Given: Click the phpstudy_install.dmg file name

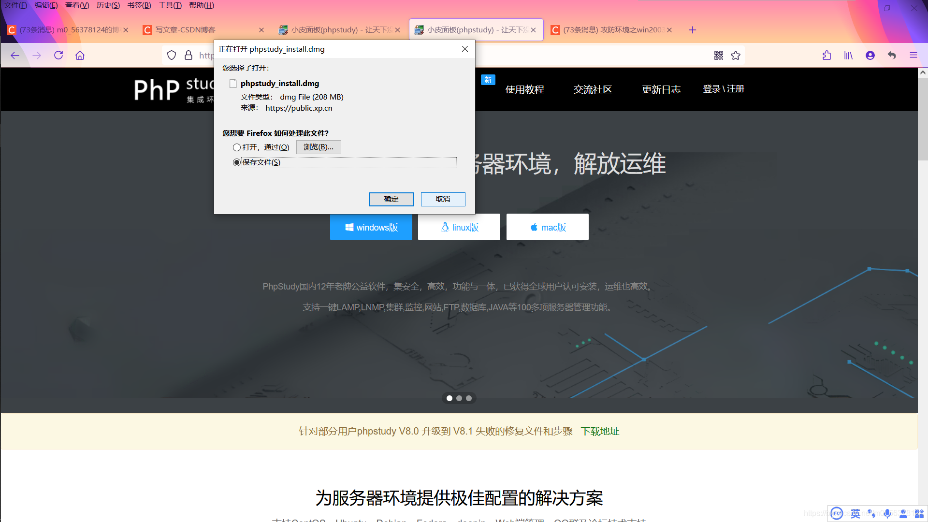Looking at the screenshot, I should tap(280, 84).
